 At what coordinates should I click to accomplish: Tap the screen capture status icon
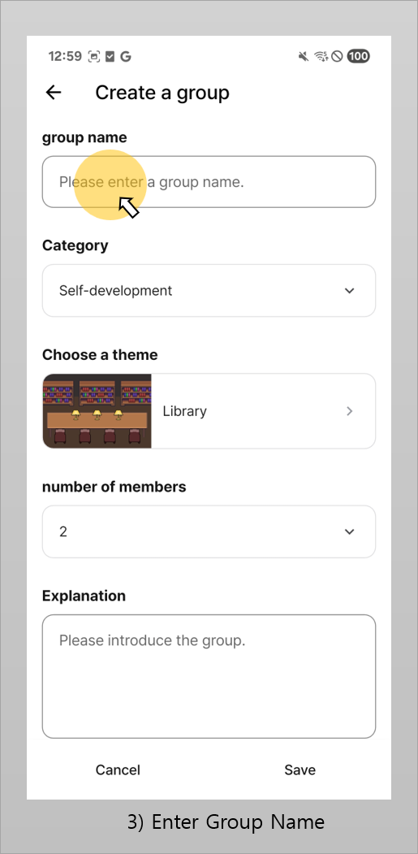pos(94,56)
